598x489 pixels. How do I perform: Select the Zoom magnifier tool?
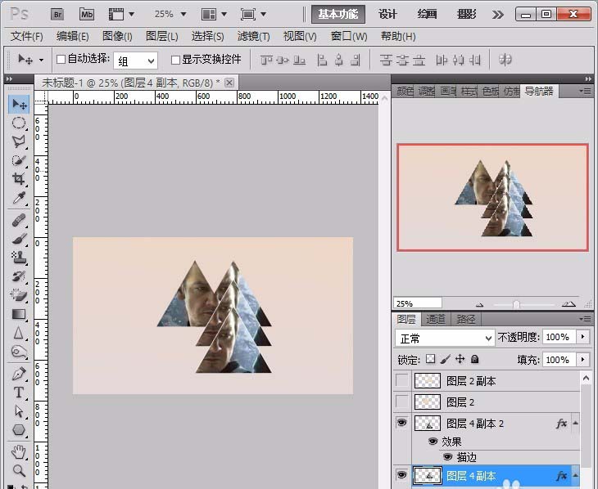pyautogui.click(x=18, y=470)
